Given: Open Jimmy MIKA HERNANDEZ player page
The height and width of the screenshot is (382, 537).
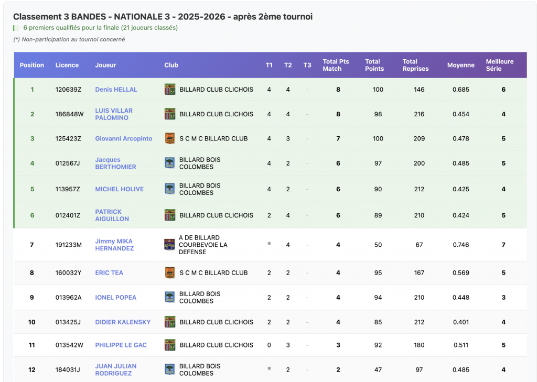Looking at the screenshot, I should [114, 245].
